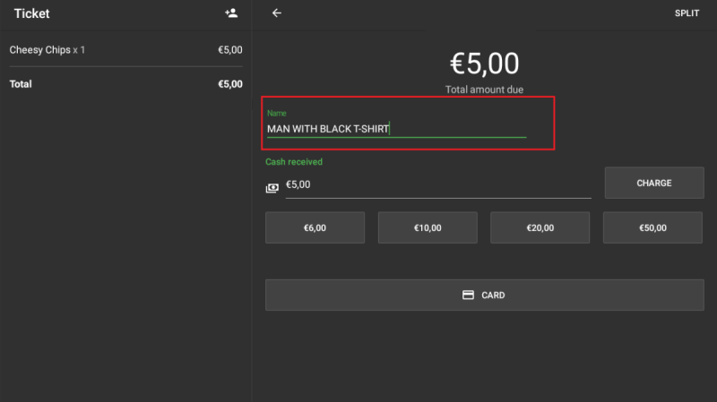Click the bold €5,00 ticket total value
717x402 pixels.
[x=229, y=84]
